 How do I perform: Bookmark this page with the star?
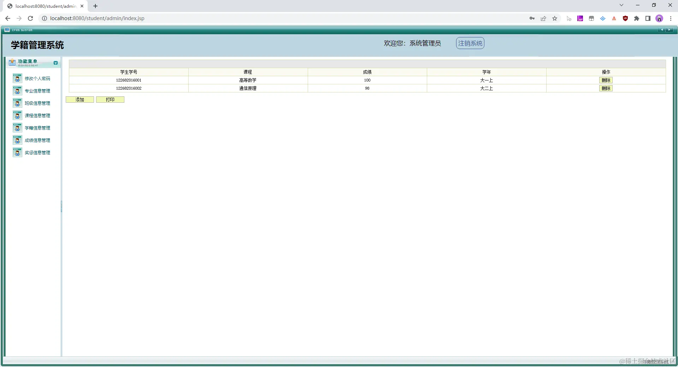pyautogui.click(x=555, y=18)
